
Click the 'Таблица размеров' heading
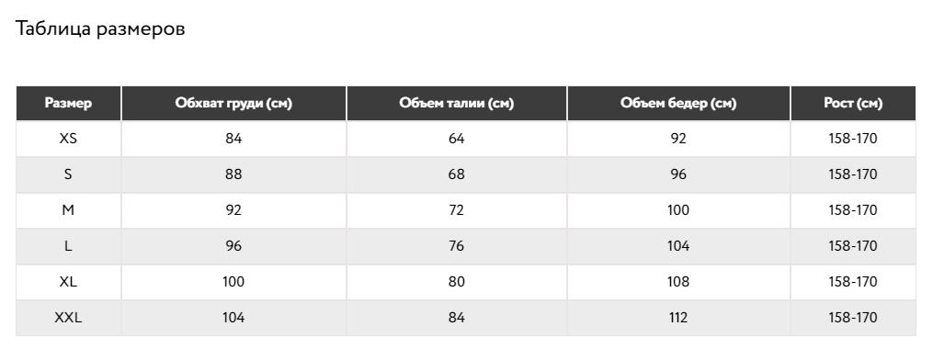pyautogui.click(x=100, y=28)
